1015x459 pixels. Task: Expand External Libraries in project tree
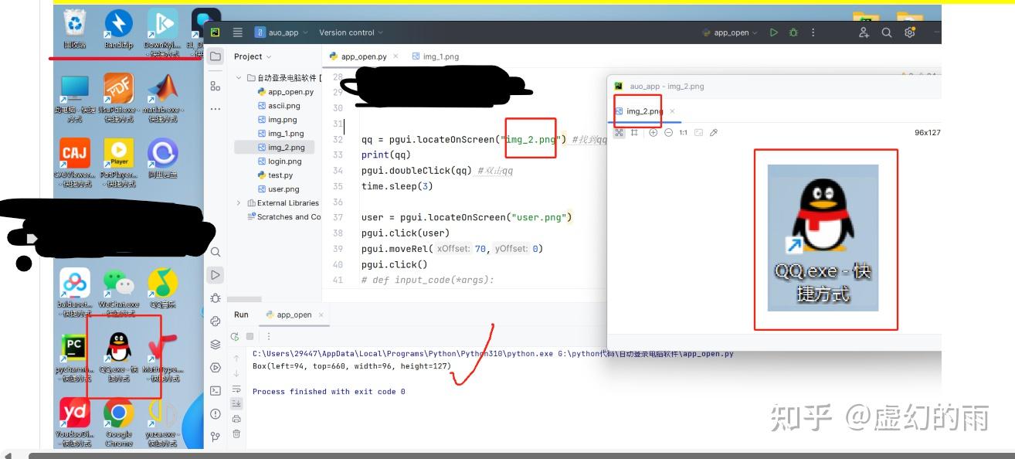coord(238,202)
